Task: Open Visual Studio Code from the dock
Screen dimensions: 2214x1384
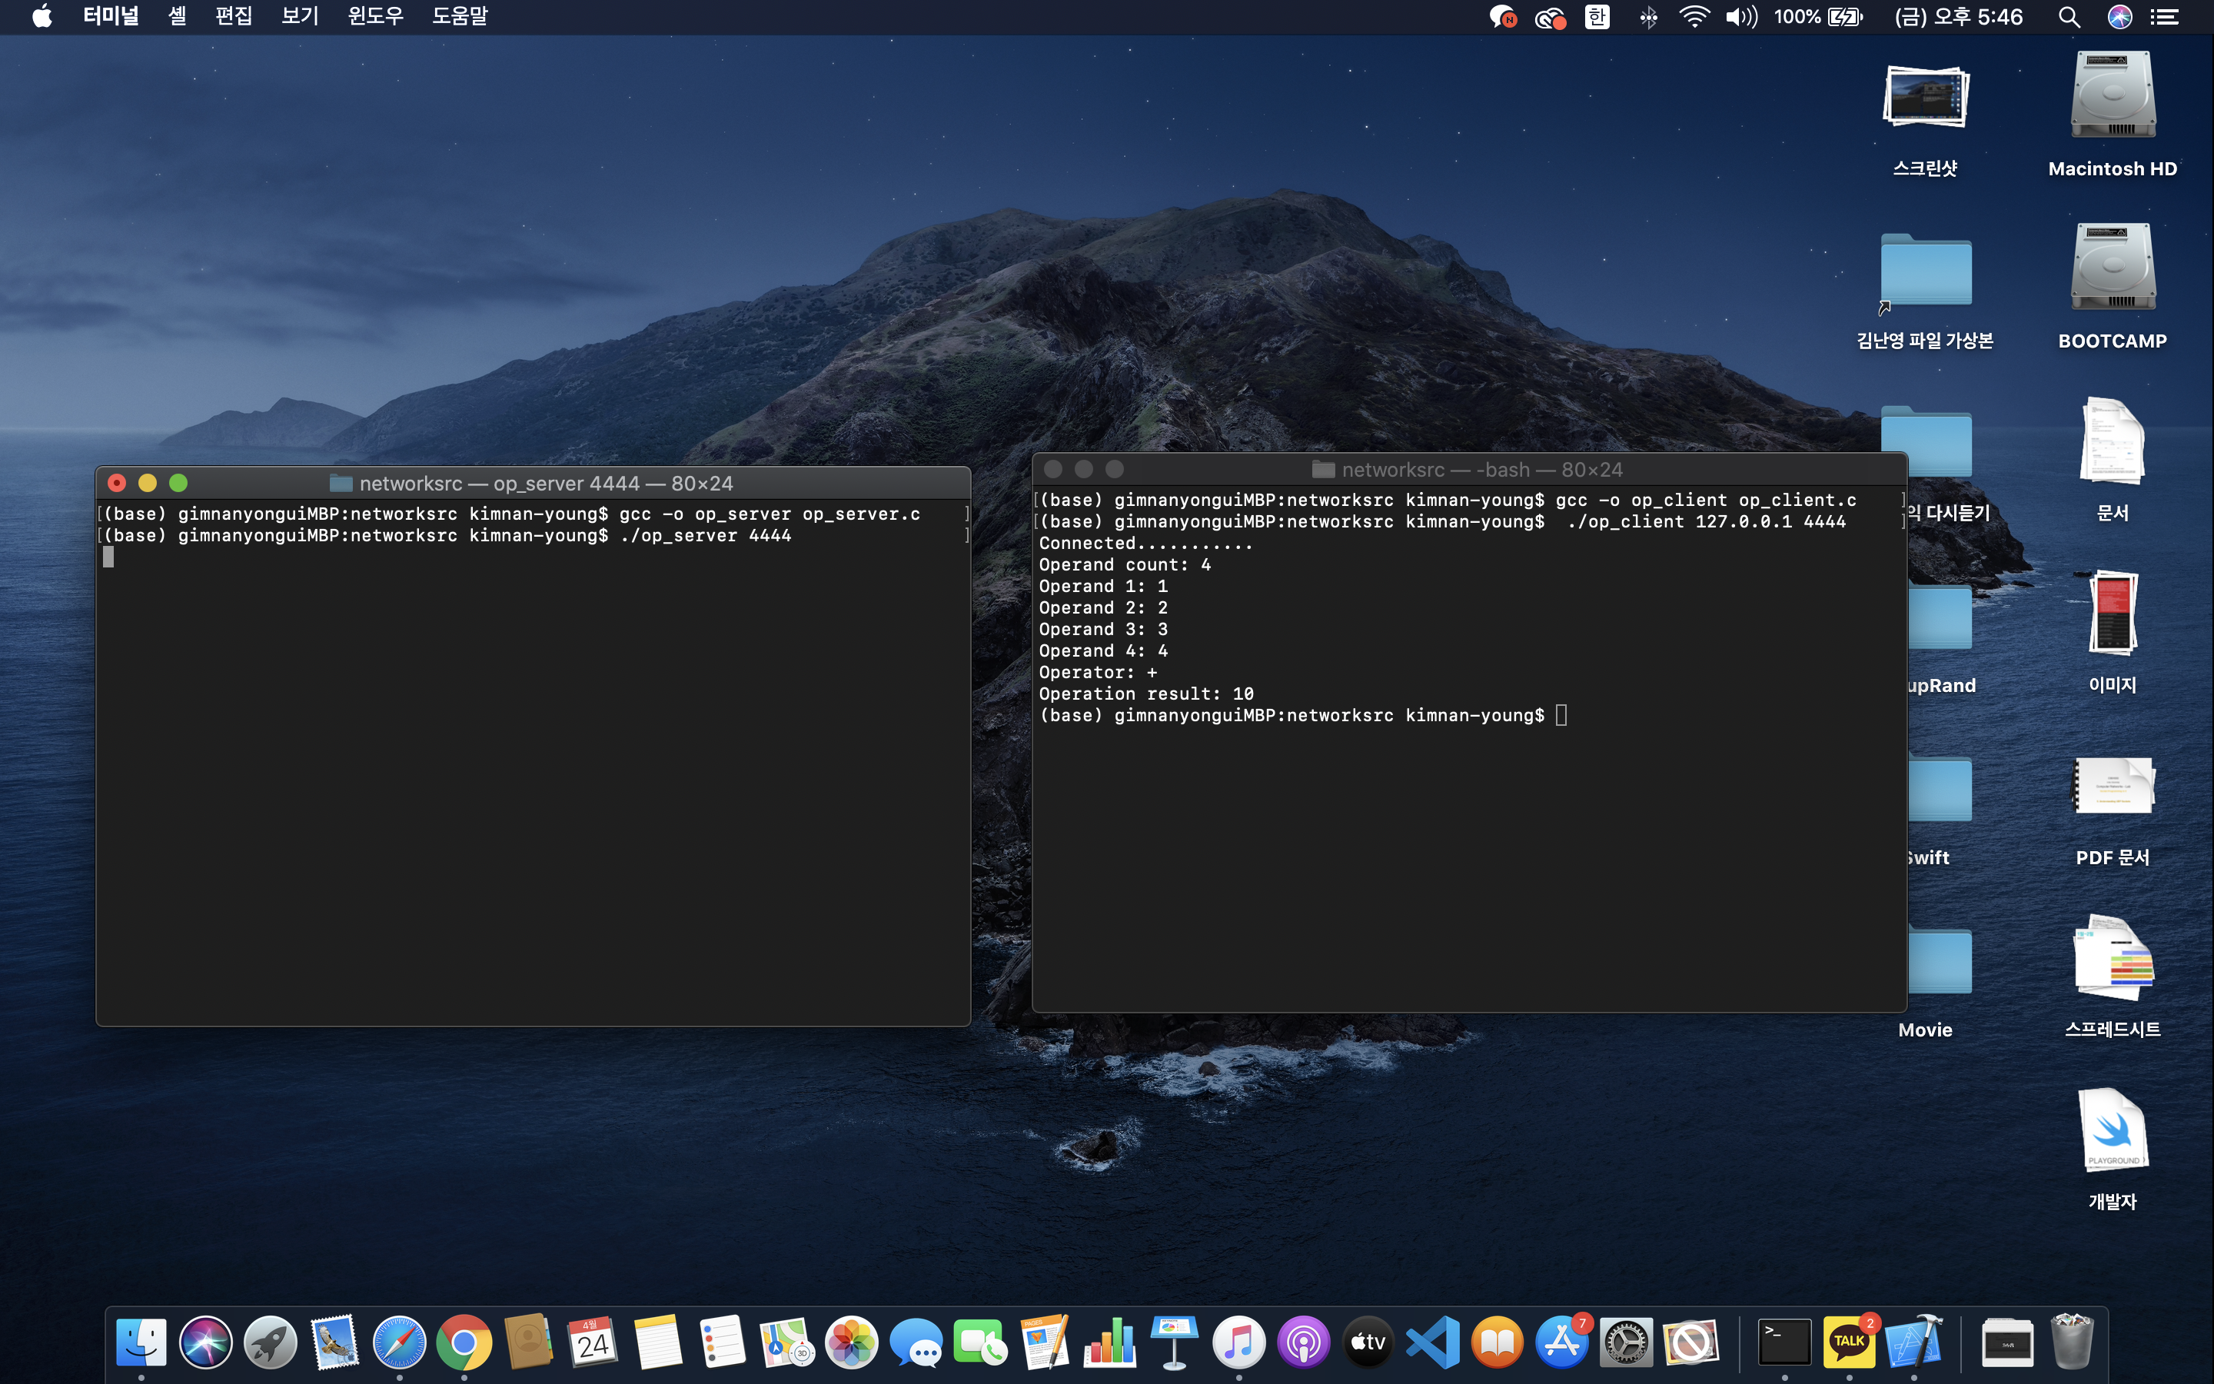Action: [1433, 1342]
